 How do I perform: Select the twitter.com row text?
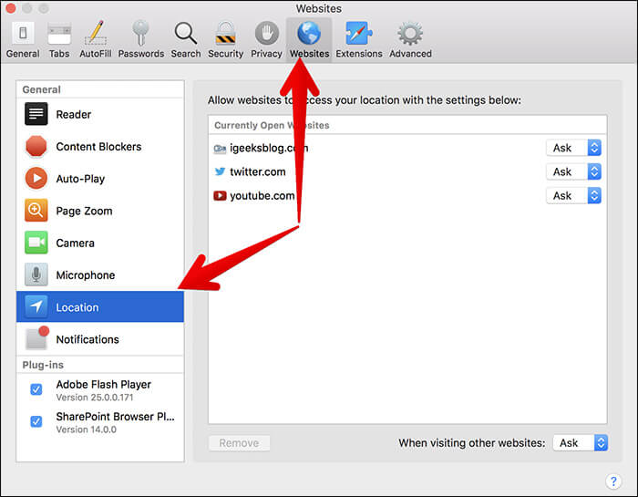click(258, 171)
